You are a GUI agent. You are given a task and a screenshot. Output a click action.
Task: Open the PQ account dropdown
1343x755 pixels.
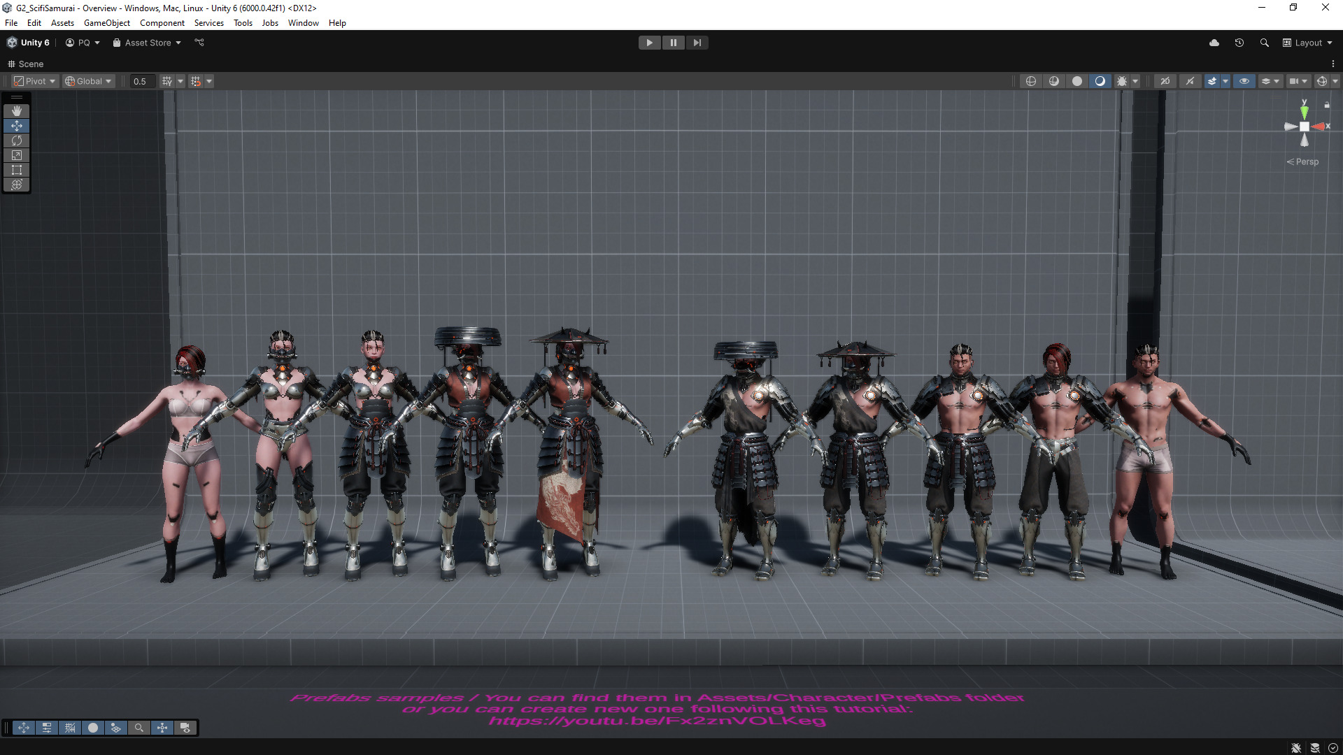coord(83,43)
